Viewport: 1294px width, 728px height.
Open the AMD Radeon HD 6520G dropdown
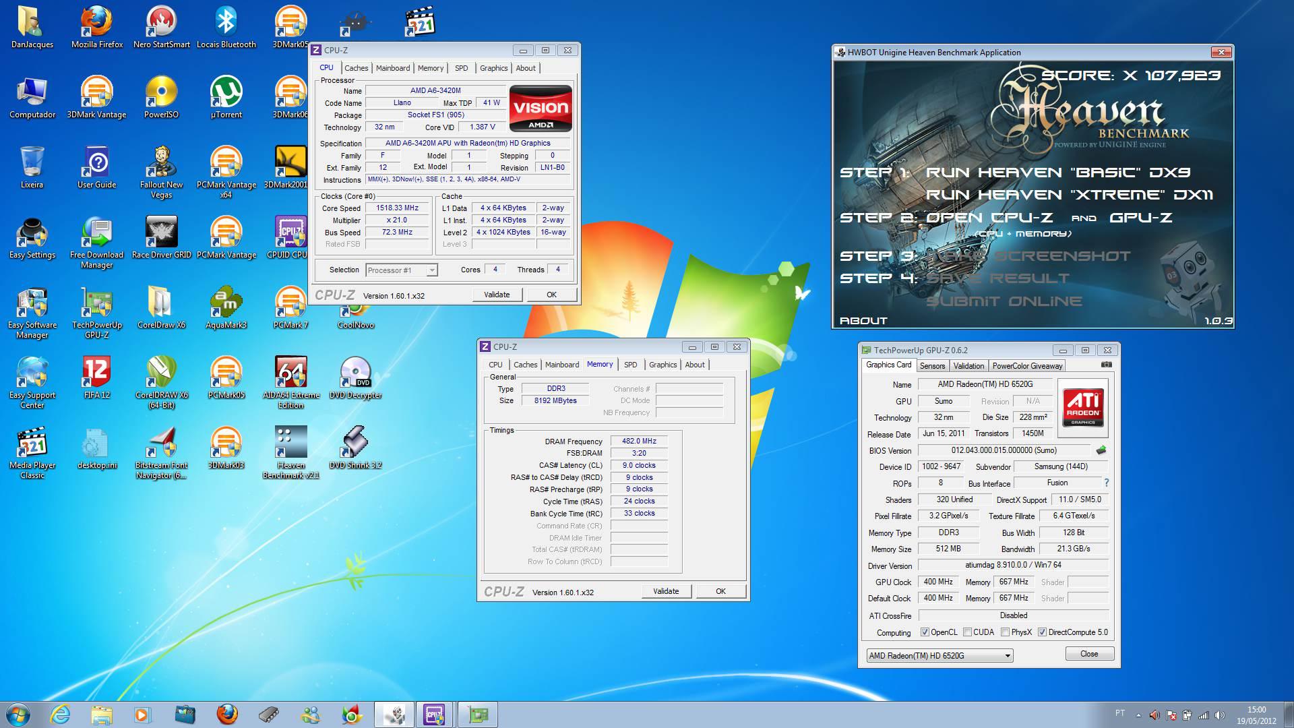coord(939,655)
